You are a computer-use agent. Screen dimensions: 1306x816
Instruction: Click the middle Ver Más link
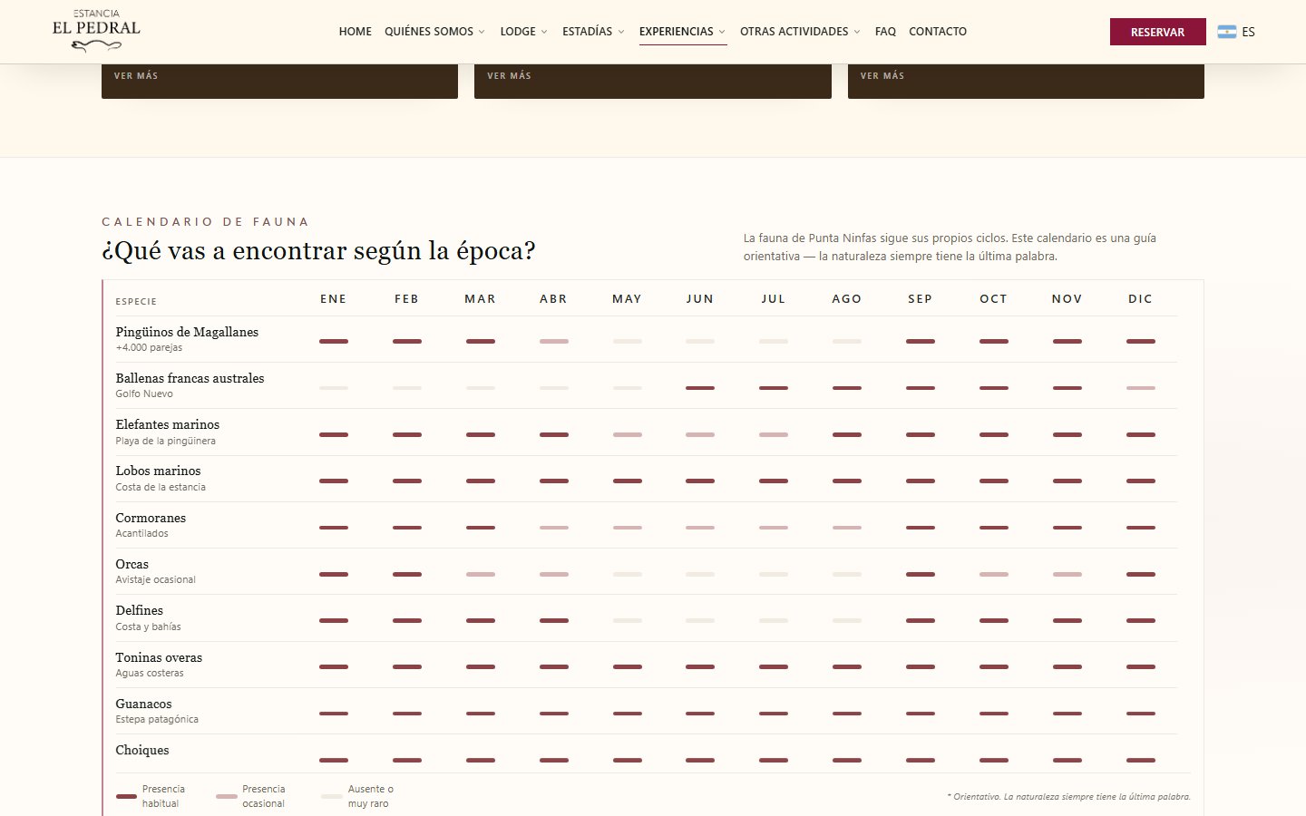coord(510,76)
